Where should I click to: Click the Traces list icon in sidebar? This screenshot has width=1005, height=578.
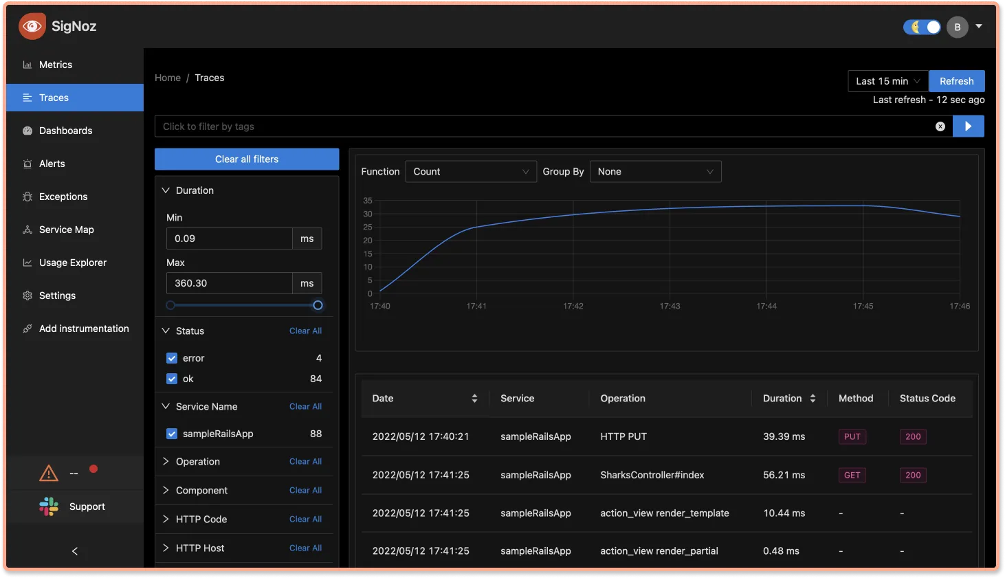[x=27, y=98]
